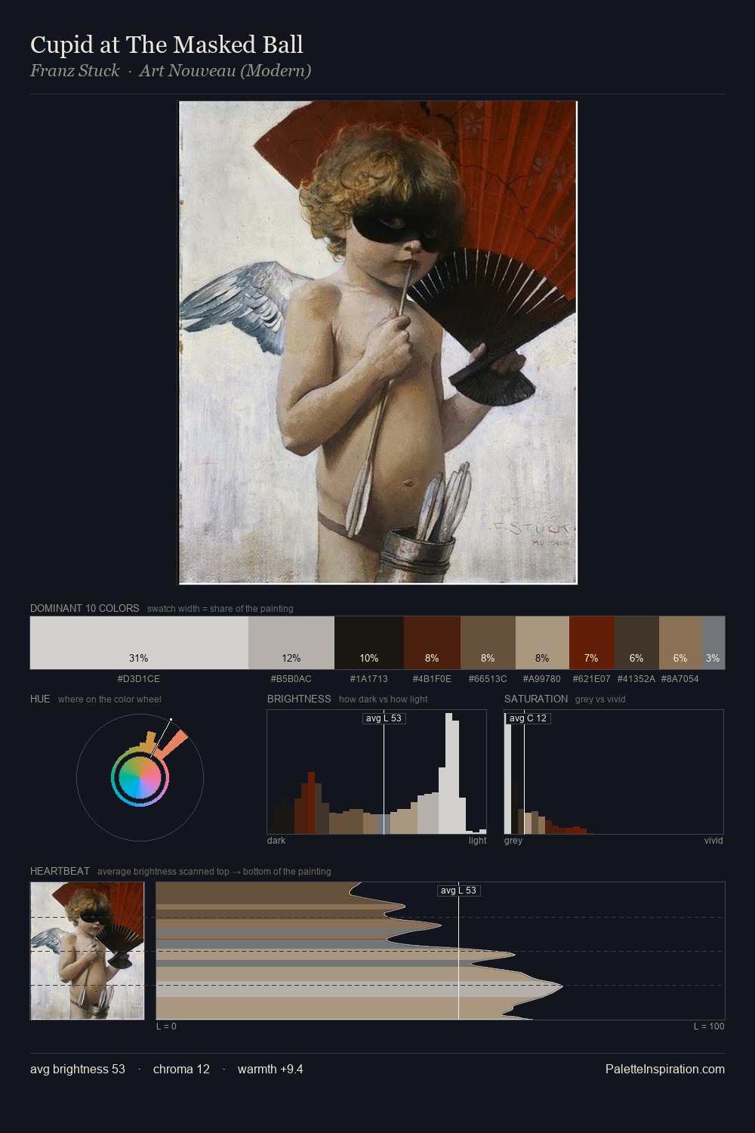This screenshot has height=1133, width=755.
Task: Click the '#41352A' hex code label
Action: [636, 679]
